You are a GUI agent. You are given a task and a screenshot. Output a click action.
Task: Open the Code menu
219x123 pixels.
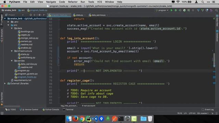pos(62,2)
